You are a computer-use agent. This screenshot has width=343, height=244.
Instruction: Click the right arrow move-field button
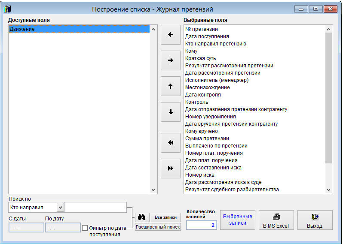coord(170,60)
